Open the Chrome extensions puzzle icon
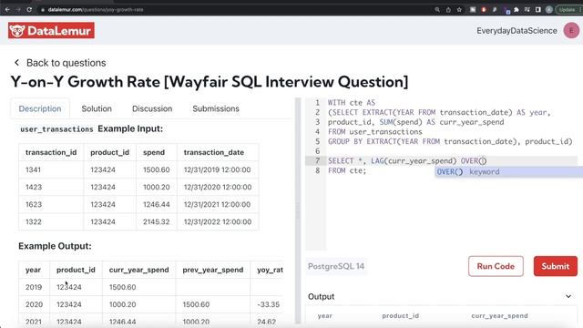 tap(517, 10)
